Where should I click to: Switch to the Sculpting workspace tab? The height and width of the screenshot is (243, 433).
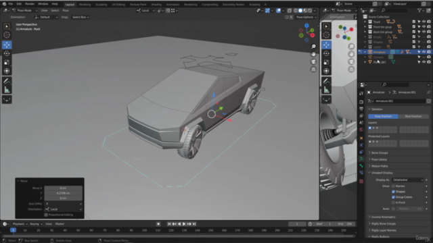[x=101, y=5]
